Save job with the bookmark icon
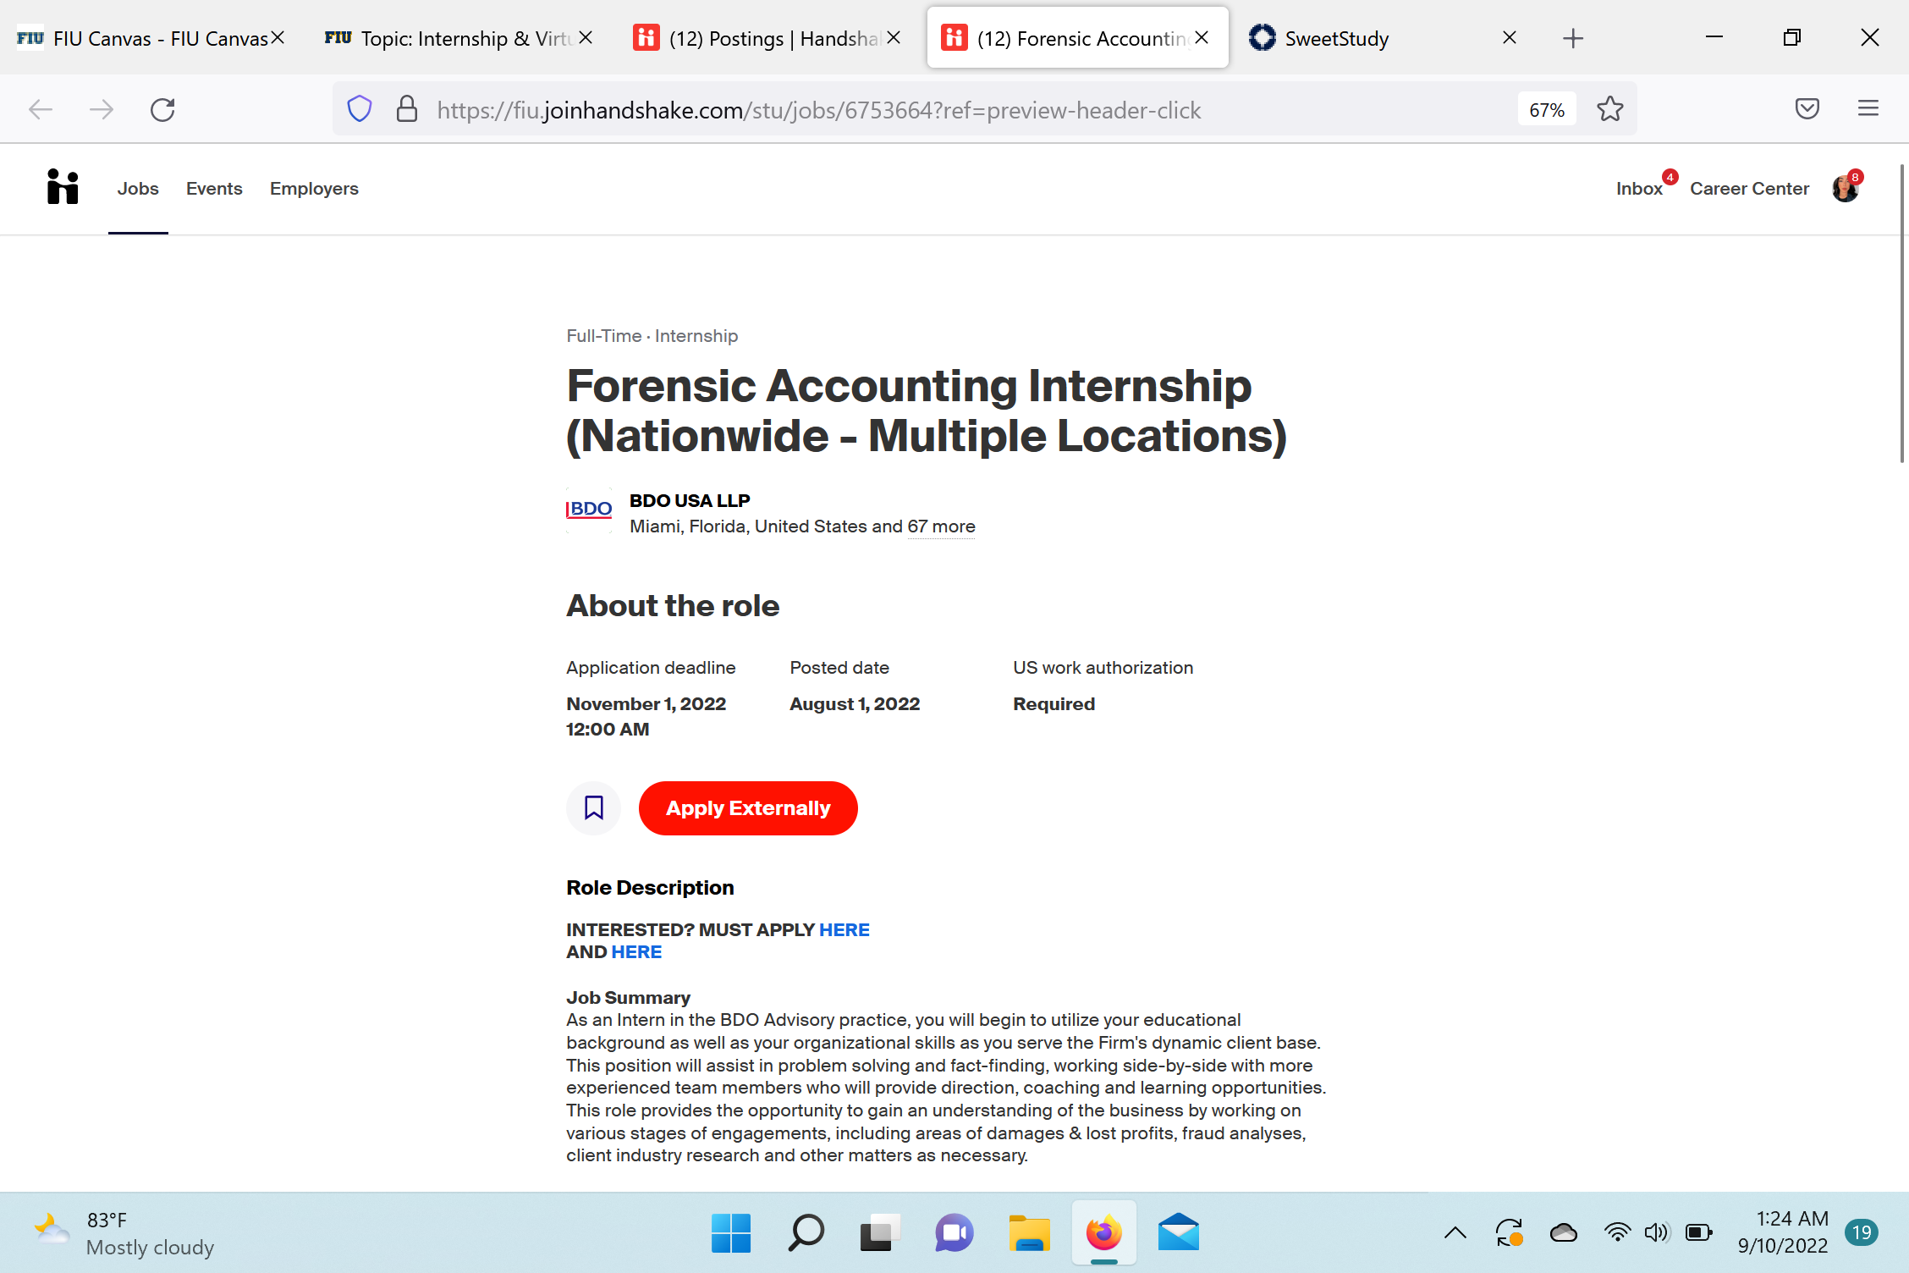 pyautogui.click(x=593, y=807)
